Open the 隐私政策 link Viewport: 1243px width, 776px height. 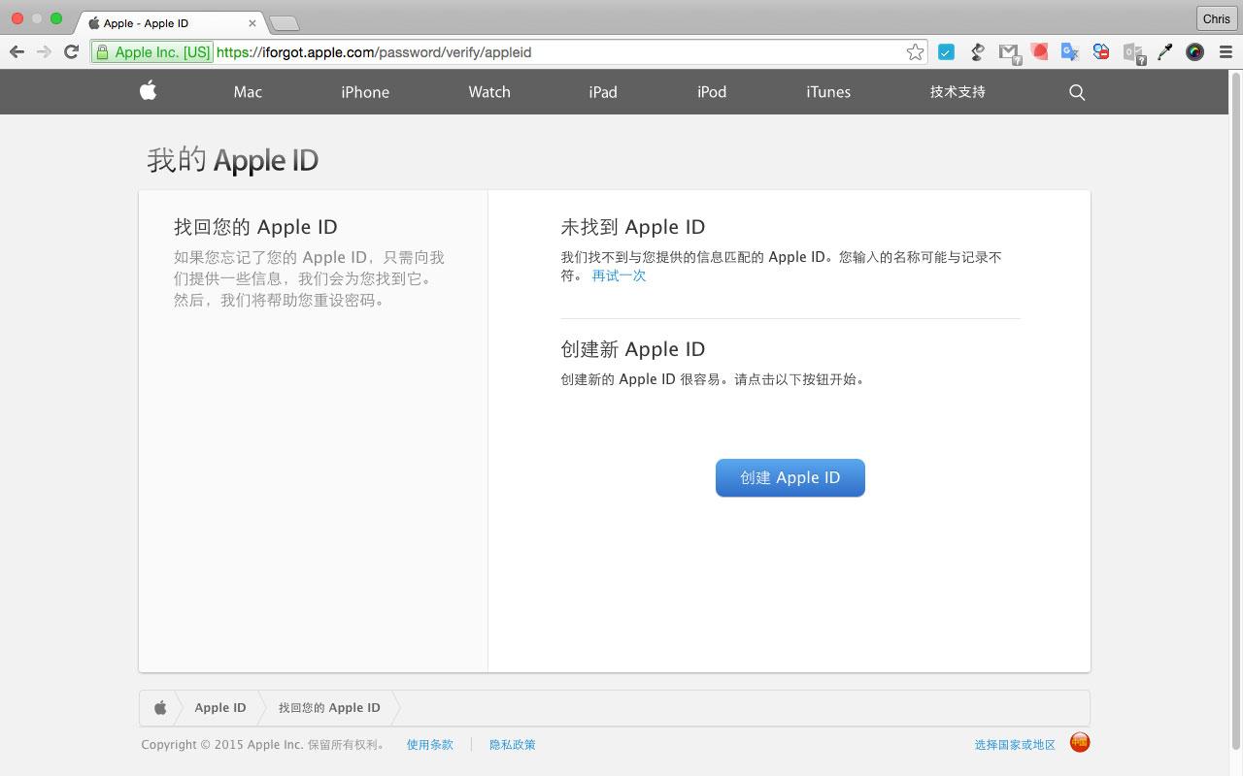click(x=513, y=745)
